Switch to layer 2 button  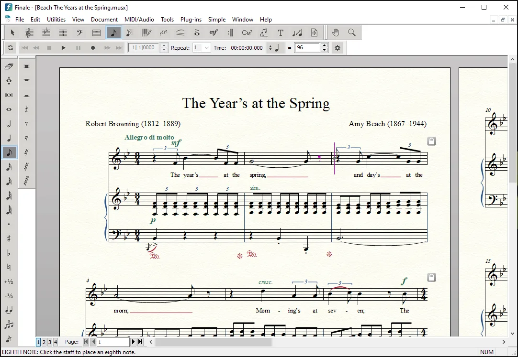(44, 342)
